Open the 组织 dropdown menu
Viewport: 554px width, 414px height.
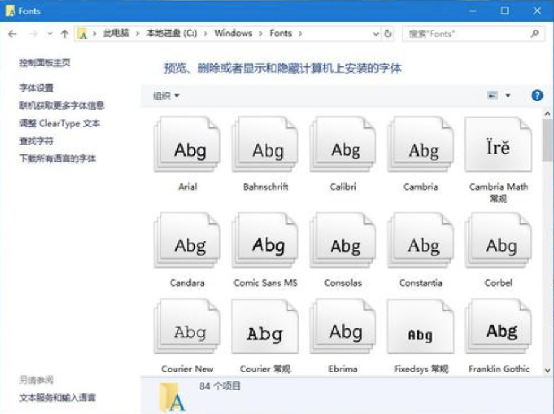166,95
